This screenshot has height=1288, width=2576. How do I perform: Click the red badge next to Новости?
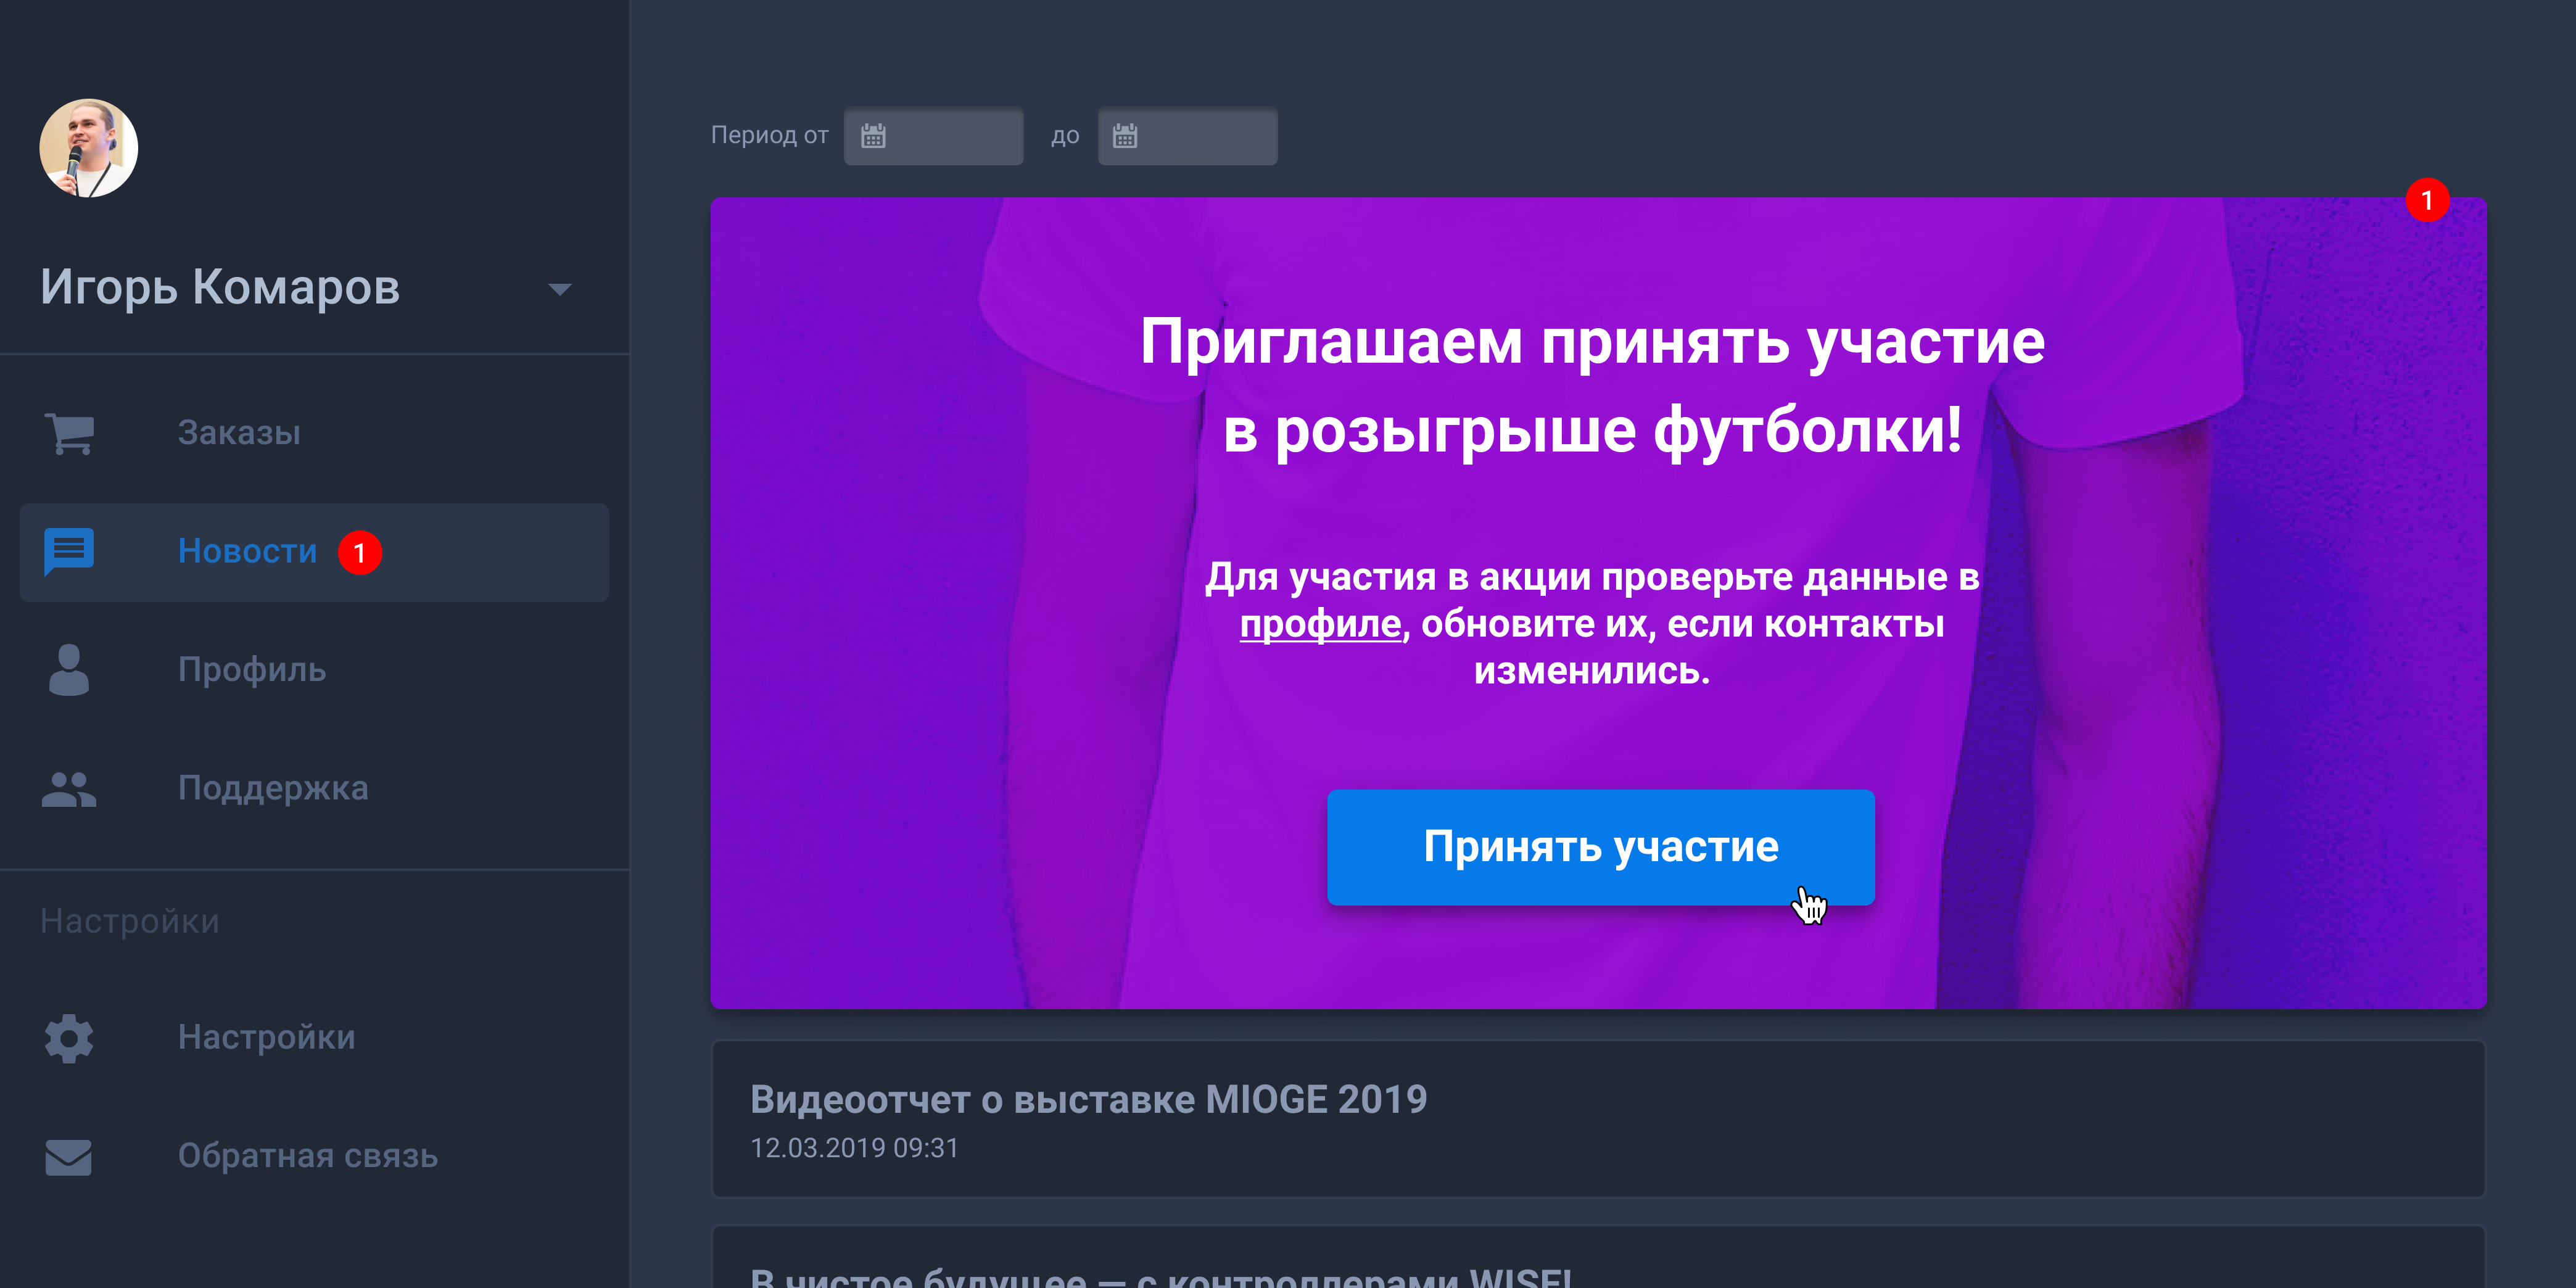point(360,553)
